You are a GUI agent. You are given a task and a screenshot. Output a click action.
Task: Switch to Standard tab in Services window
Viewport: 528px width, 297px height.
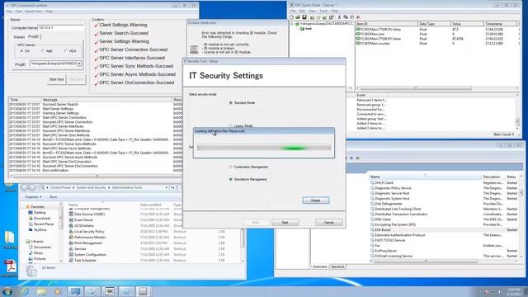pos(337,266)
